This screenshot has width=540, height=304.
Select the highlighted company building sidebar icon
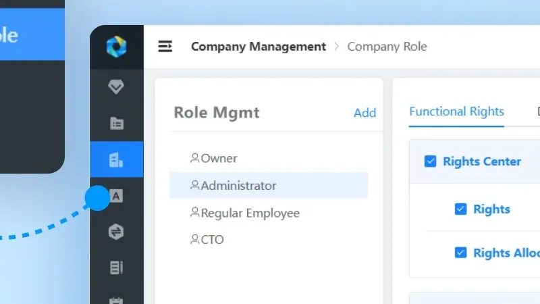pos(116,159)
